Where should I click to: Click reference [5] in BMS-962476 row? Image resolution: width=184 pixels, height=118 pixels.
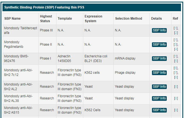pos(176,61)
